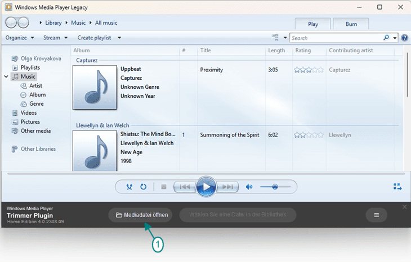
Task: Close the Trimmer Plugin panel
Action: click(404, 207)
